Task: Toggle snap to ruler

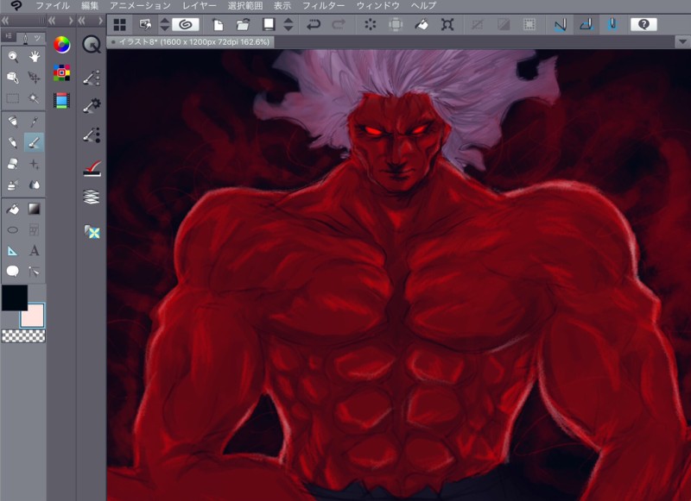Action: (x=560, y=25)
